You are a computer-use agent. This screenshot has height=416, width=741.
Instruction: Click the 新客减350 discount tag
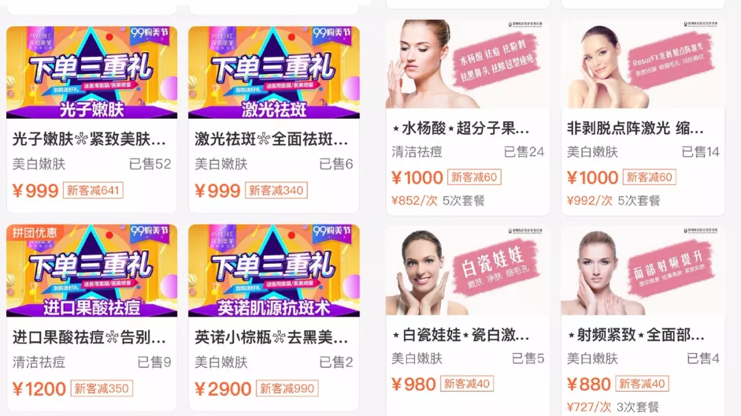[x=102, y=389]
